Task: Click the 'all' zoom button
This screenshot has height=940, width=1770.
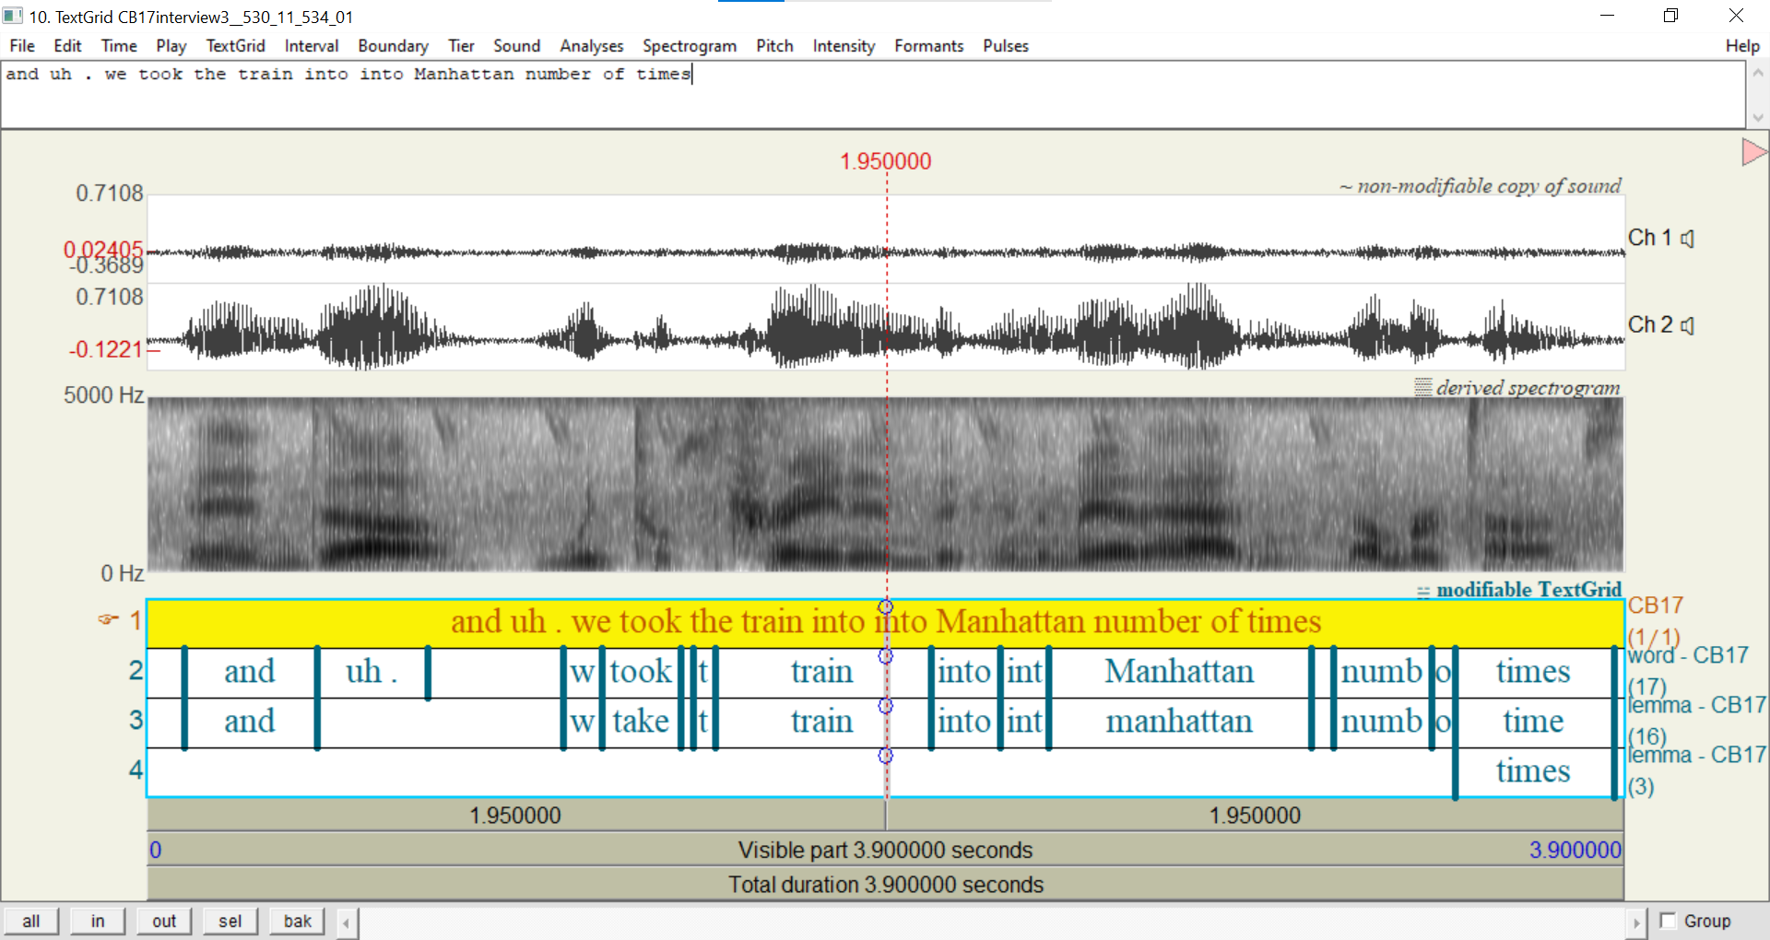Action: pos(31,922)
